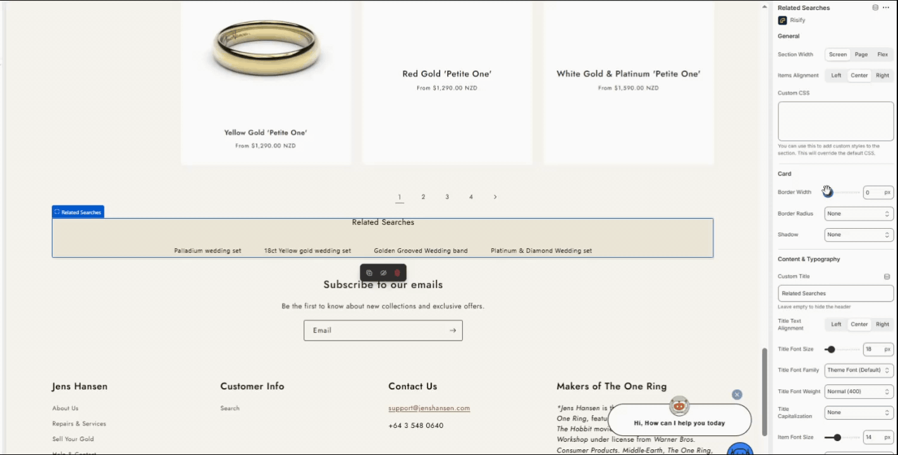Hide the section using the eye-slash icon
Viewport: 898px width, 455px height.
(x=383, y=273)
